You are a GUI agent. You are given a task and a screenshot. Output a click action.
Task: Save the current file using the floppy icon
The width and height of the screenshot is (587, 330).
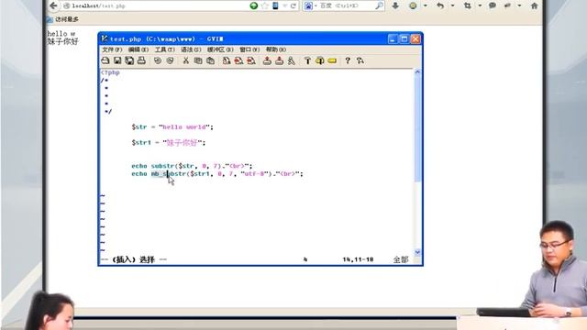[x=117, y=60]
